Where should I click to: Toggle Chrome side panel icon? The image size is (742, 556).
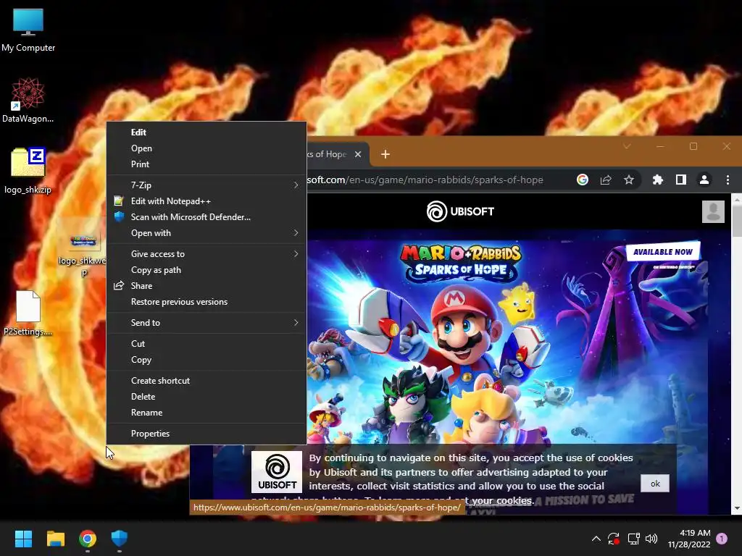[681, 180]
